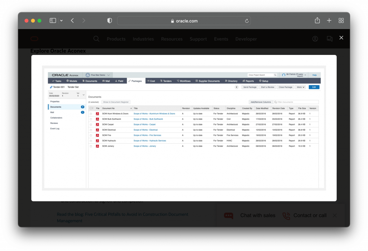Click the Cross Project Search field
This screenshot has height=251, width=368.
click(262, 75)
